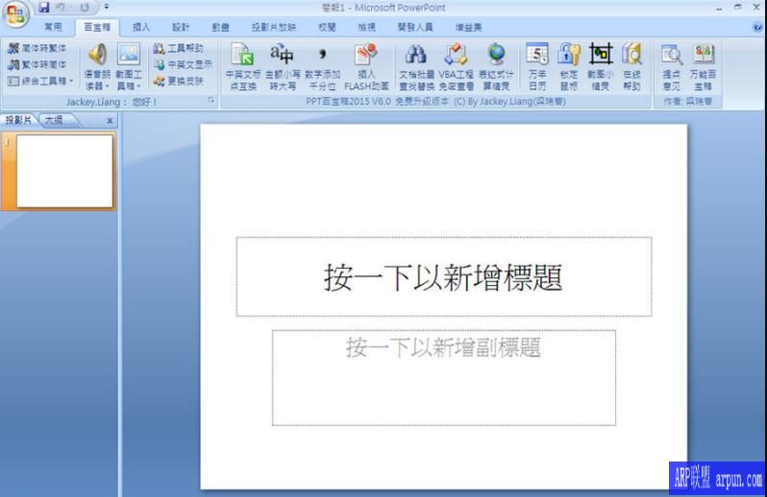Open the round Office button menu
The height and width of the screenshot is (497, 767).
[x=15, y=13]
